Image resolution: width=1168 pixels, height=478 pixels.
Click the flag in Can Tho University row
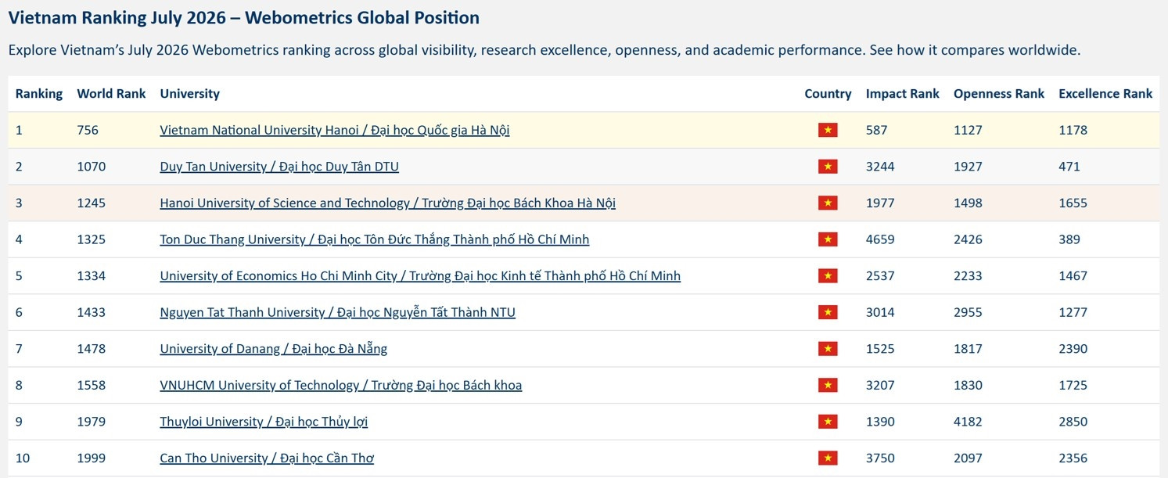click(828, 458)
